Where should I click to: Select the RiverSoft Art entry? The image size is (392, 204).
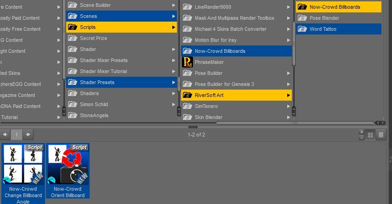(x=236, y=95)
